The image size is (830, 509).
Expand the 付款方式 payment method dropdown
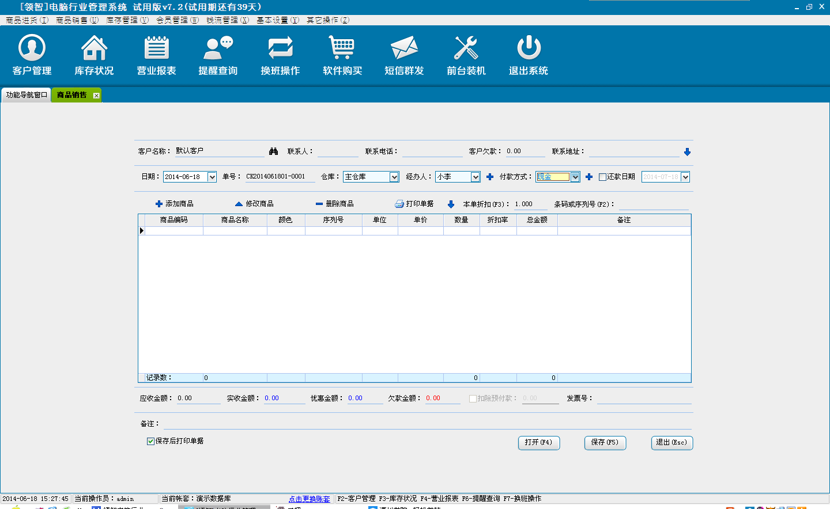(575, 177)
